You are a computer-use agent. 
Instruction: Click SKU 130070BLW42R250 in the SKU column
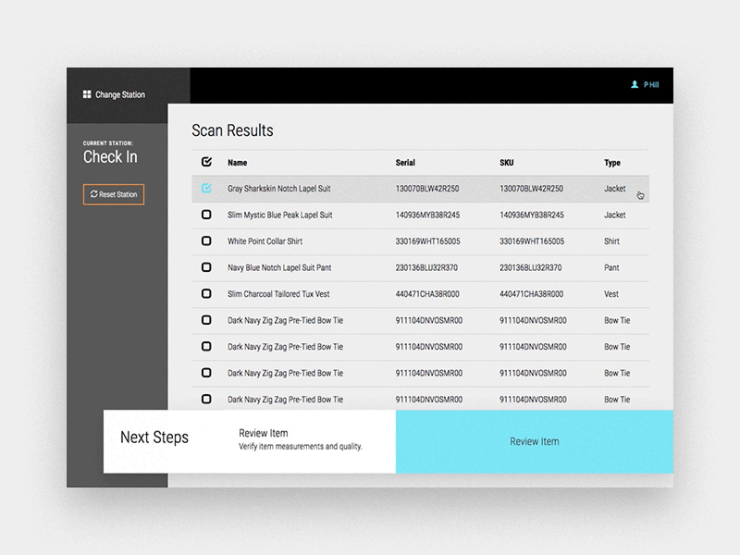(x=531, y=189)
